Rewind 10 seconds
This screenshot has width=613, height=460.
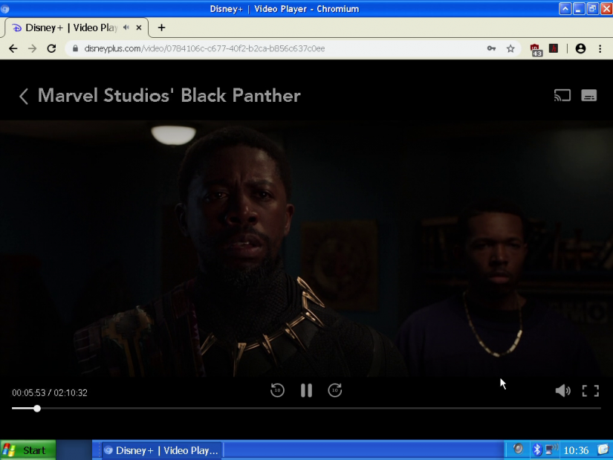coord(277,390)
